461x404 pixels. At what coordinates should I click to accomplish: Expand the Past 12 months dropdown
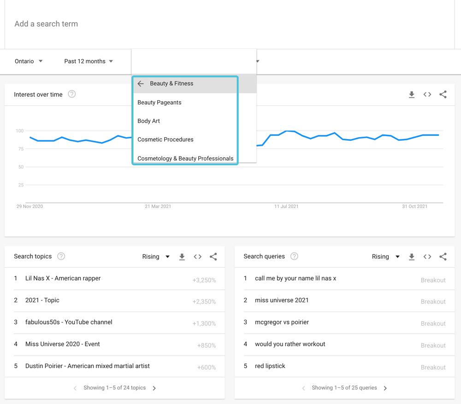coord(89,61)
